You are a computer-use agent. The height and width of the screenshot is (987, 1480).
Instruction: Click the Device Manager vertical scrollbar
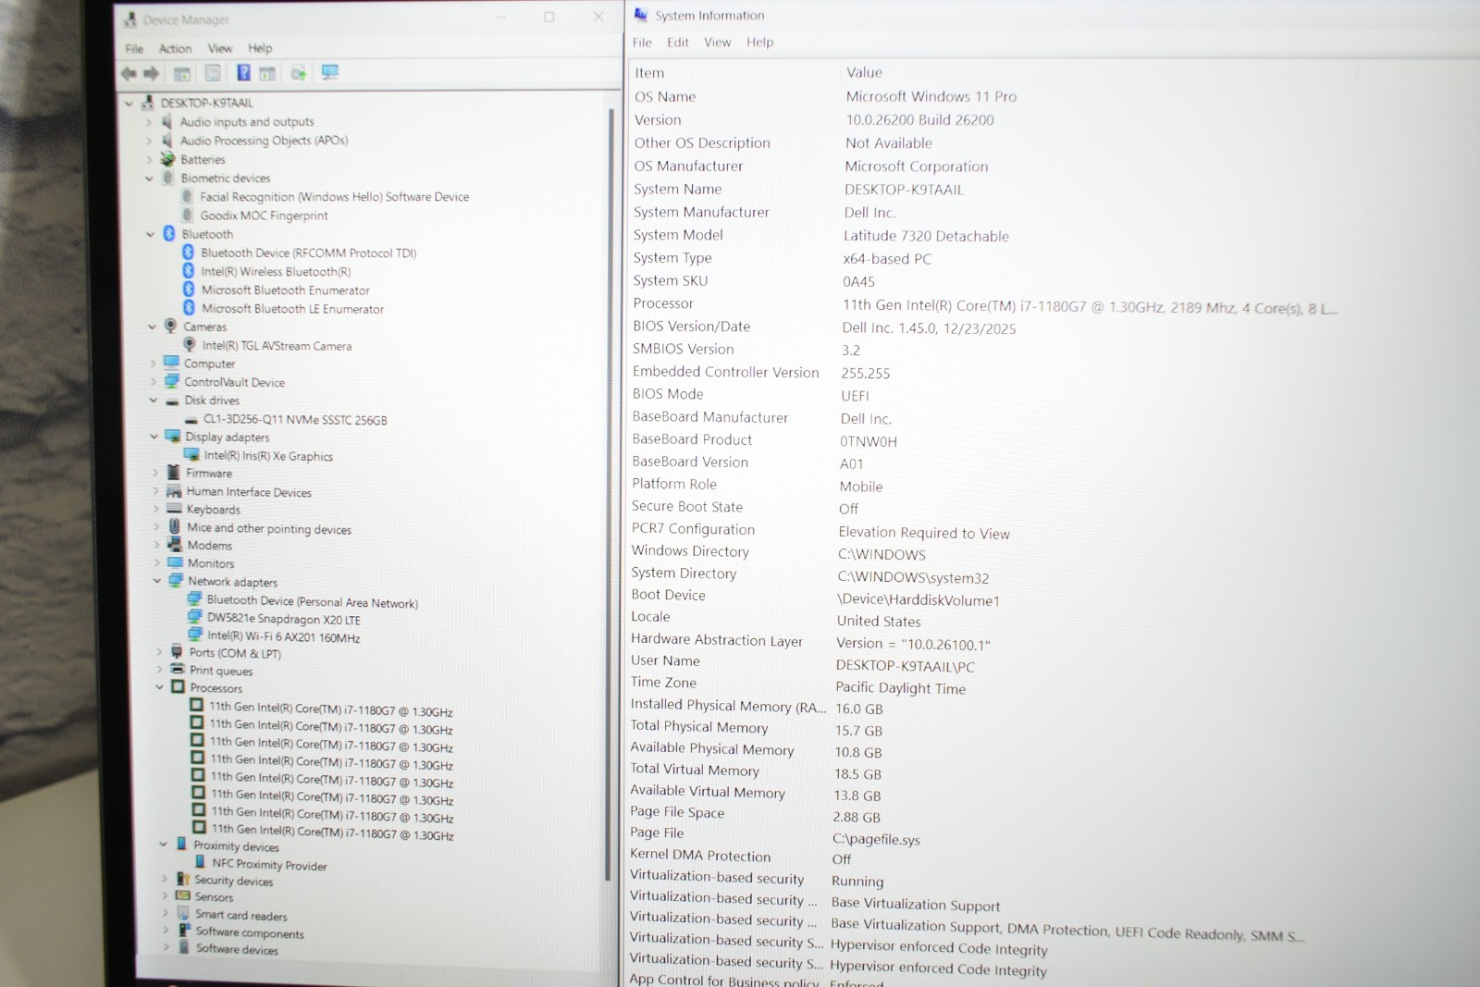[610, 495]
